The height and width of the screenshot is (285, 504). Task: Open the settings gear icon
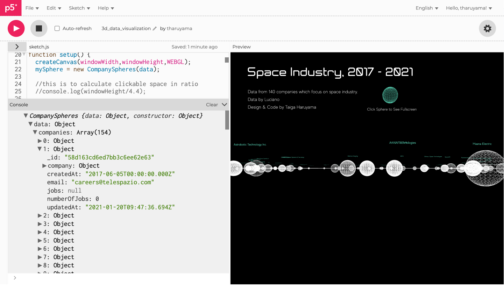(487, 28)
